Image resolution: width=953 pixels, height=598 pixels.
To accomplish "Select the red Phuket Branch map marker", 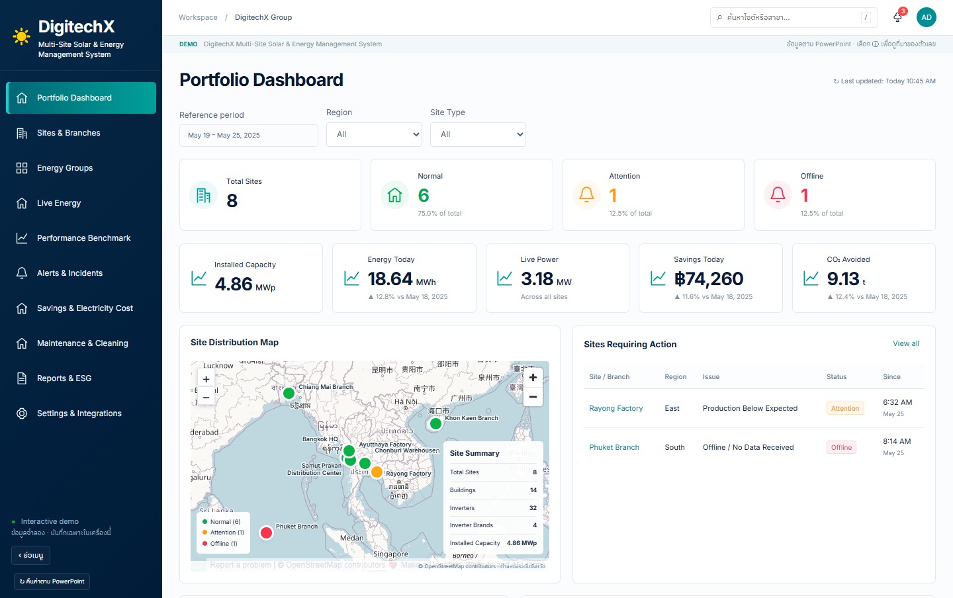I will (x=266, y=533).
